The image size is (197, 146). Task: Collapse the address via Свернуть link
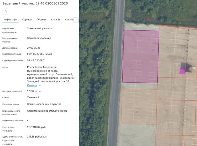point(32,85)
